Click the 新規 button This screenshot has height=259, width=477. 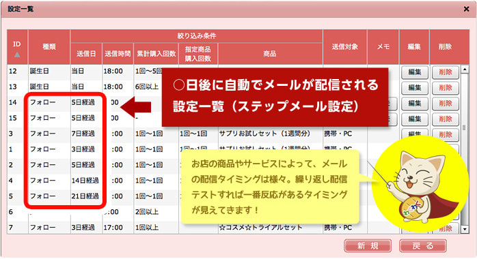368,246
